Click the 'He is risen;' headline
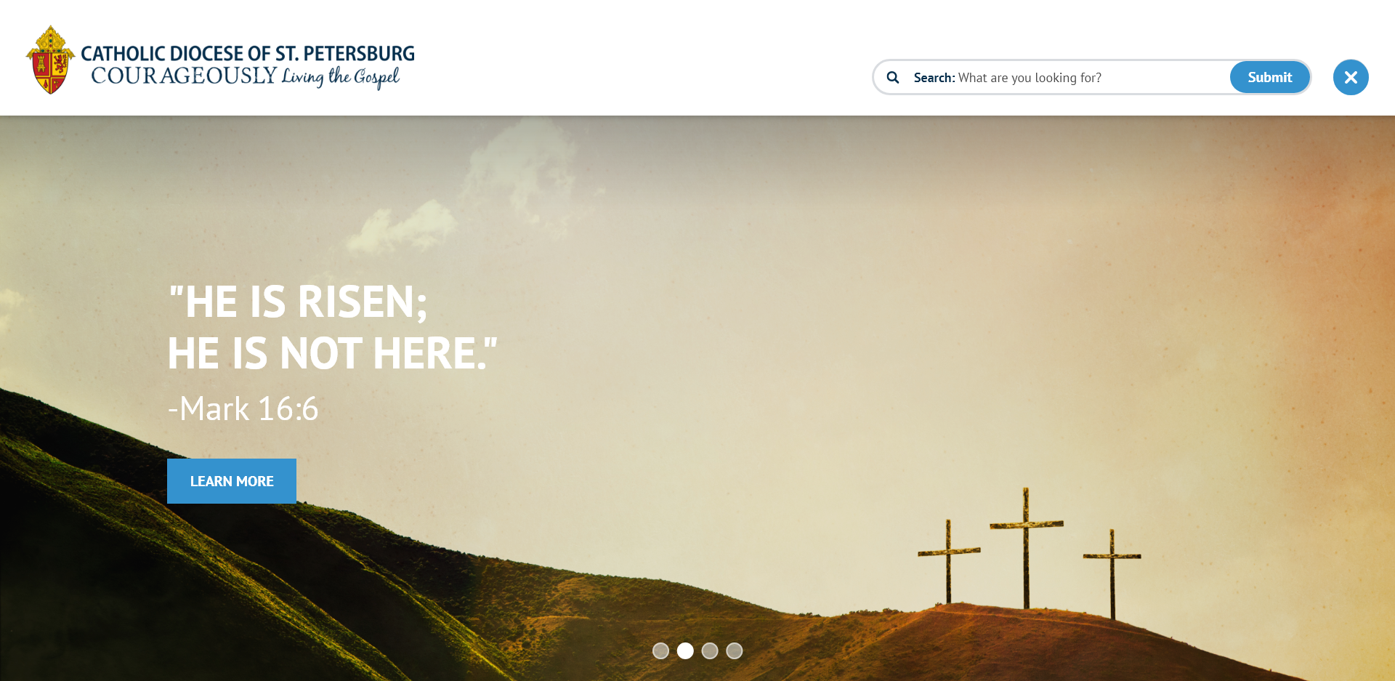1395x681 pixels. (298, 301)
